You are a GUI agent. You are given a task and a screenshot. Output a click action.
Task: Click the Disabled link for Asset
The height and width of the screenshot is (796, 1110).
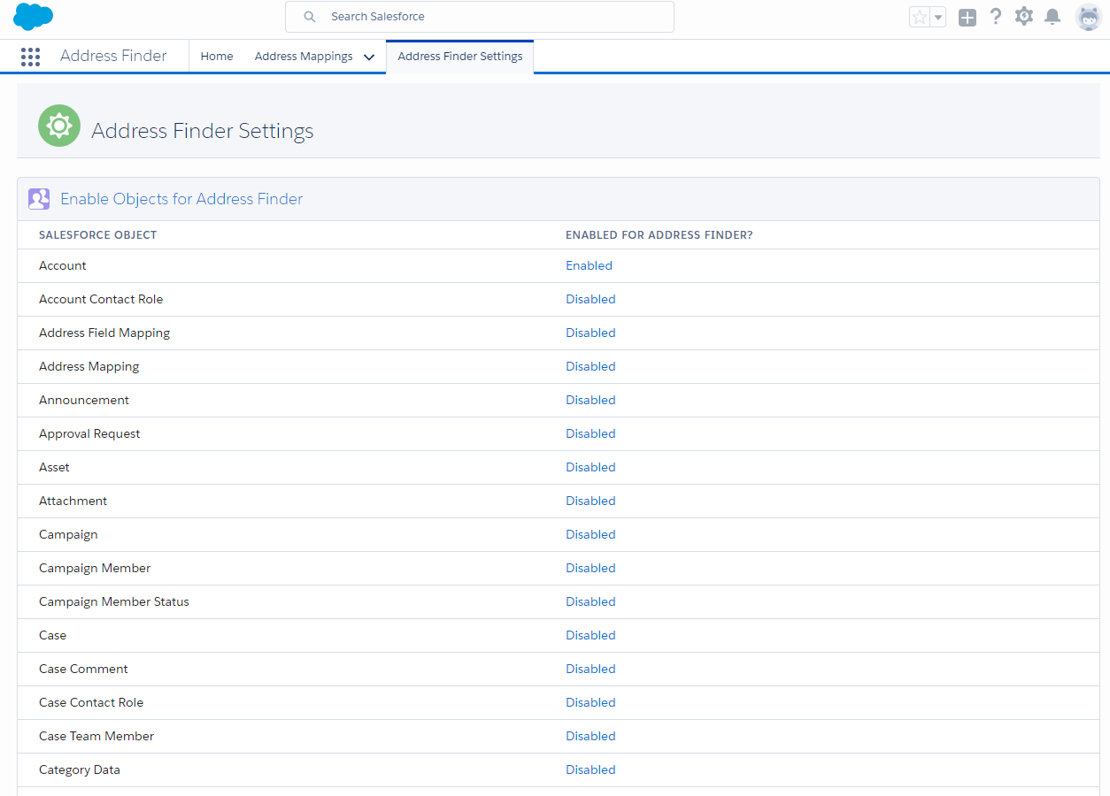pos(590,467)
